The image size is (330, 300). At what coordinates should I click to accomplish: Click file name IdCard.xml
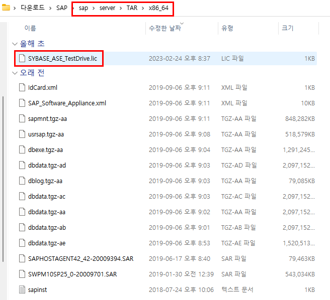point(43,87)
